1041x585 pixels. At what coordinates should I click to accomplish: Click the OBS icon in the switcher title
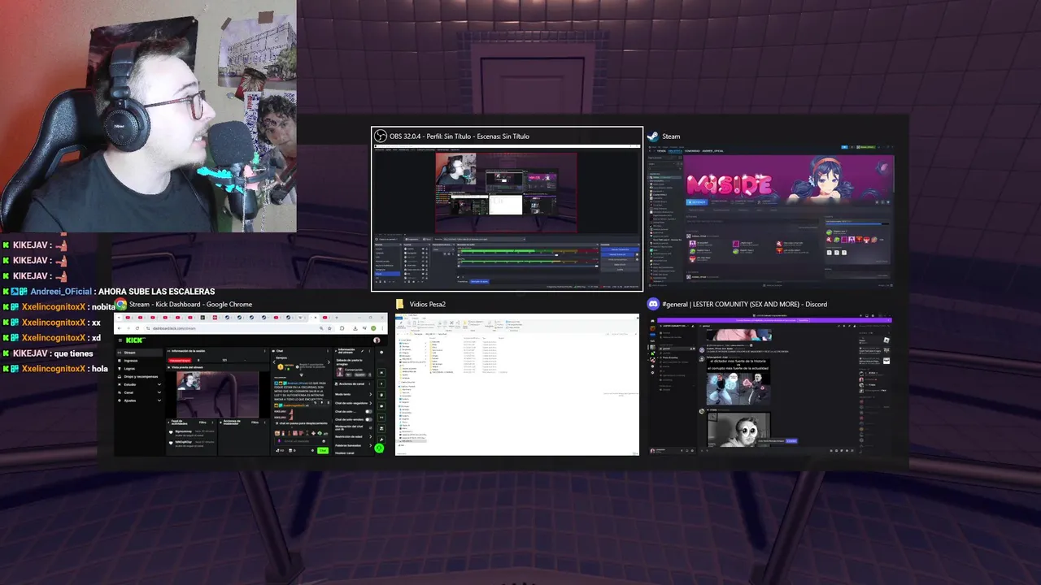[380, 136]
